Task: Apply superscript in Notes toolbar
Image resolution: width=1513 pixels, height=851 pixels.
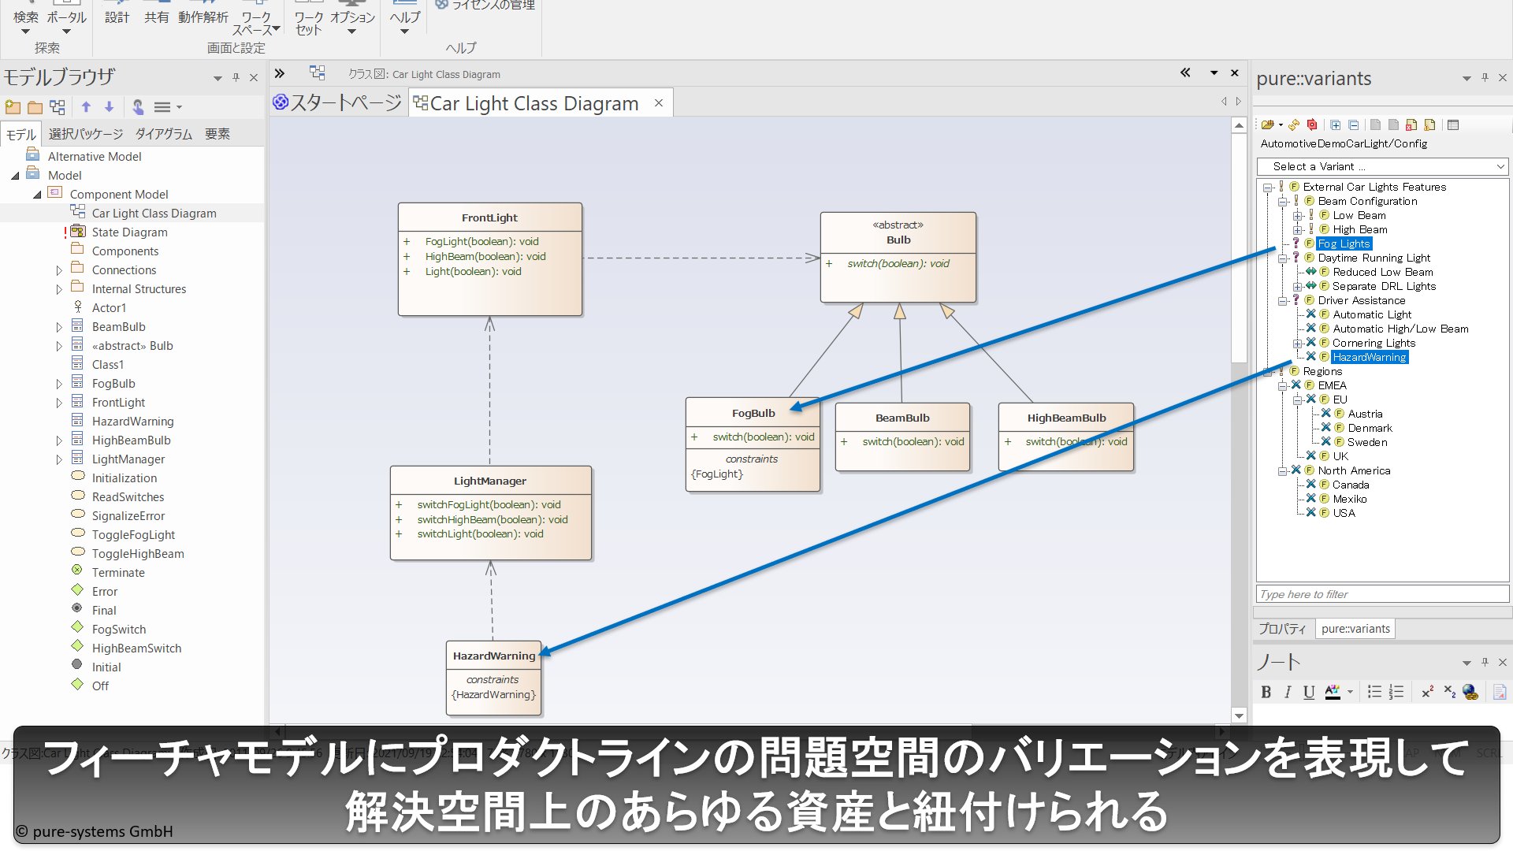Action: click(1427, 692)
